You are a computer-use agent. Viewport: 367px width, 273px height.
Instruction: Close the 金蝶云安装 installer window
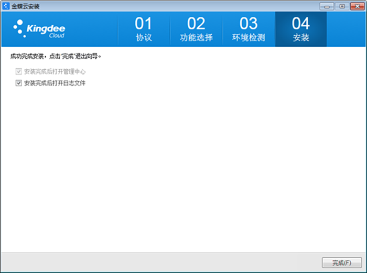[358, 6]
